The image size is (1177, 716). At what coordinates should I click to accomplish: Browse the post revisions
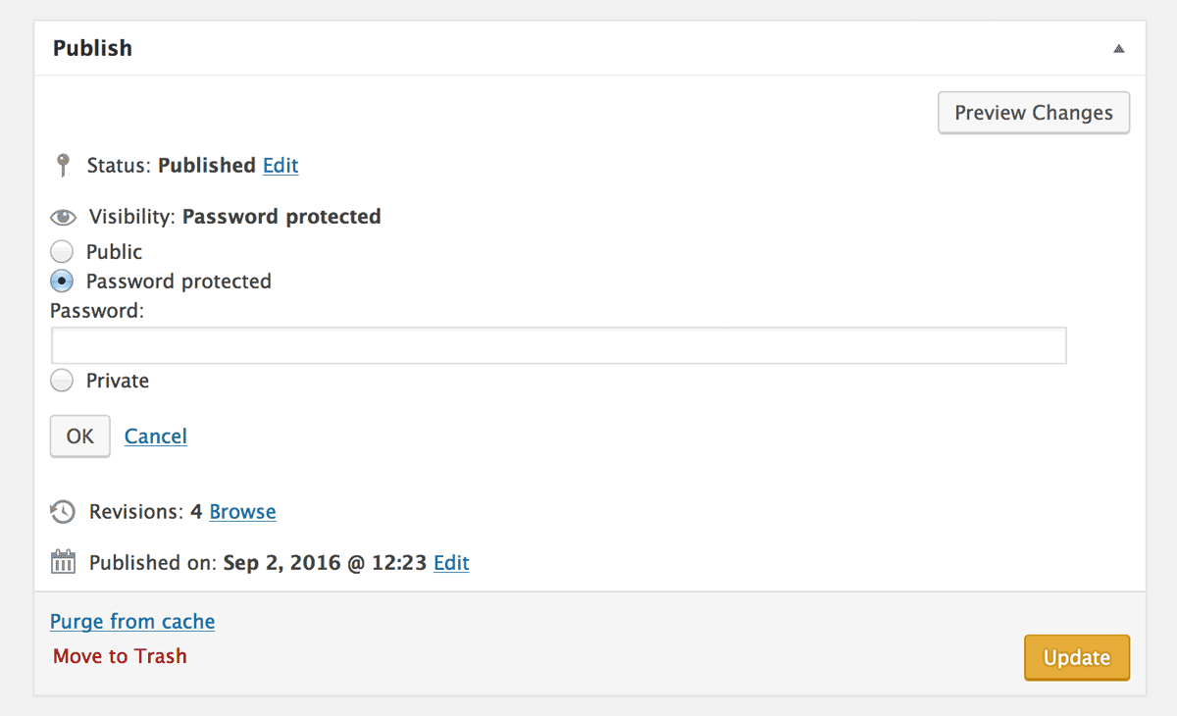(242, 512)
